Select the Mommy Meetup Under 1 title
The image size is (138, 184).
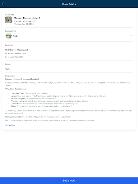point(27,18)
